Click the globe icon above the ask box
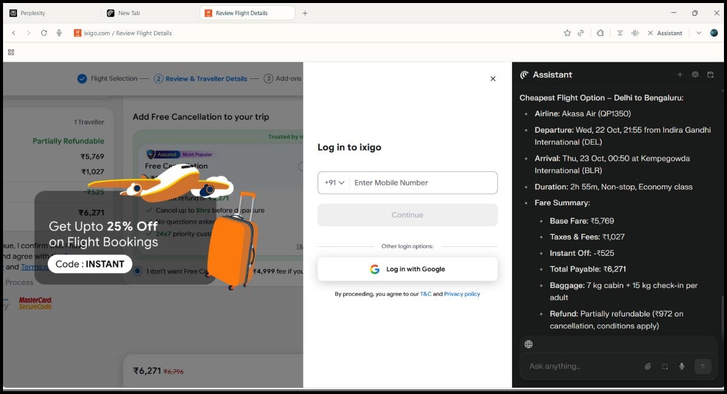The image size is (727, 394). 528,344
